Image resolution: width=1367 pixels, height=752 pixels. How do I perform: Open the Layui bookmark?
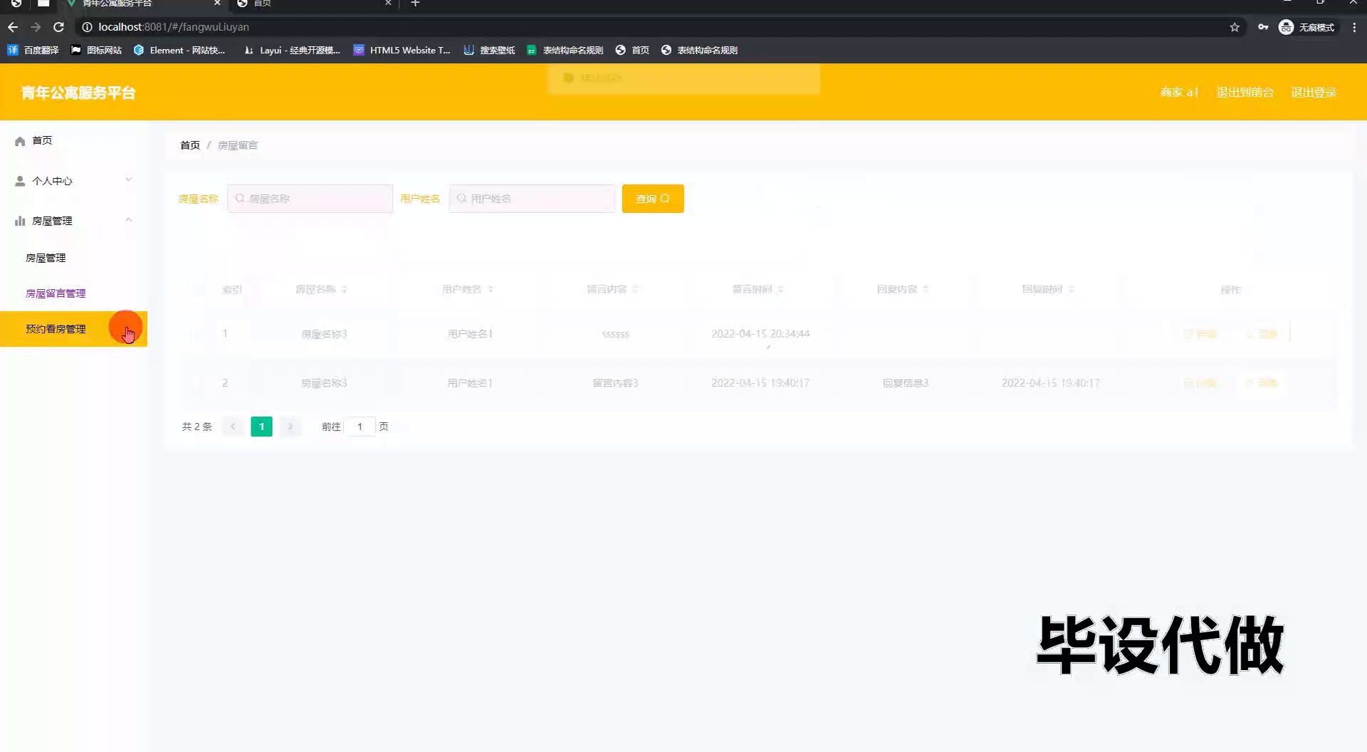(x=292, y=50)
